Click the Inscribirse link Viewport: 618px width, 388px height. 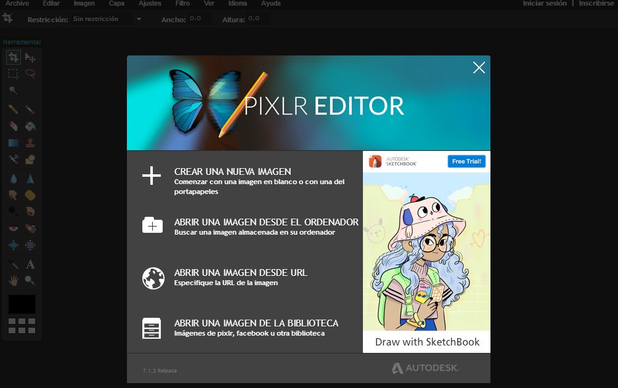tap(596, 3)
